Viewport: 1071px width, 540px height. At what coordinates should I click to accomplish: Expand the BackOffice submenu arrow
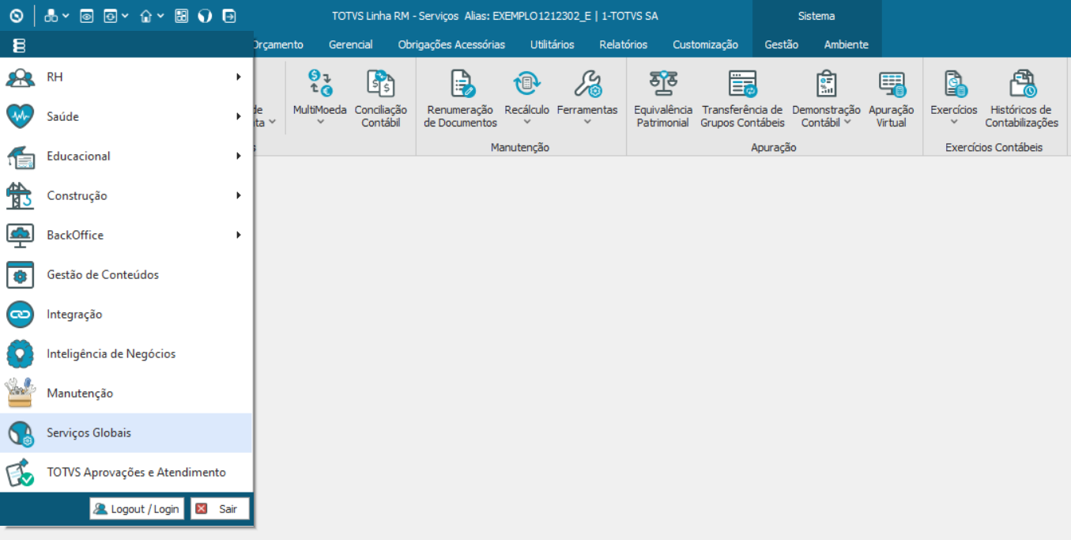pos(238,235)
